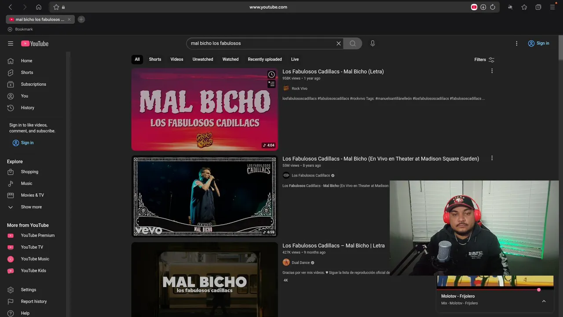The height and width of the screenshot is (317, 563).
Task: Click the red YouTube extension icon in address bar
Action: [474, 7]
